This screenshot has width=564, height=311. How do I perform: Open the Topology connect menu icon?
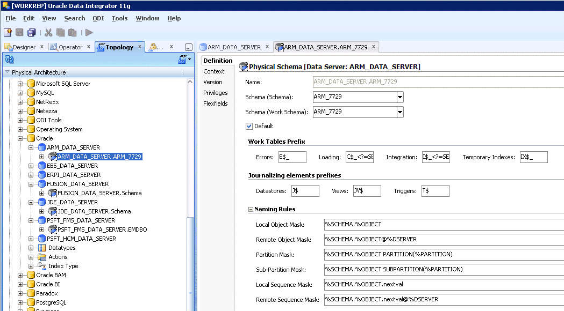(182, 60)
